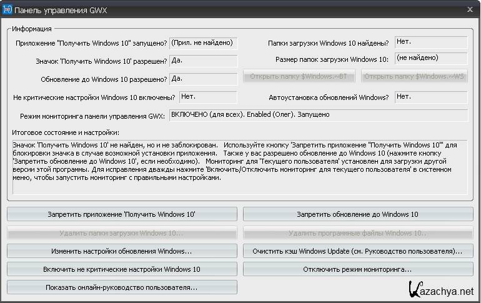
Task: Click 'Удалить папки загрузки Windows 10...' button
Action: tap(122, 233)
